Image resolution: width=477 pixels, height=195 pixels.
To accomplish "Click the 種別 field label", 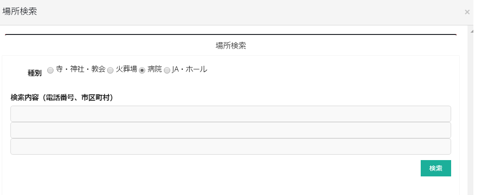I will (34, 73).
